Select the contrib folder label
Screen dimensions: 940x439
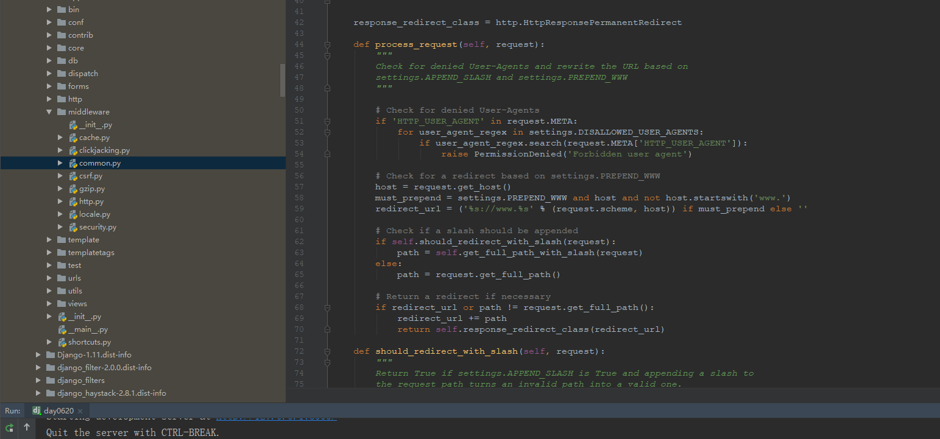80,35
